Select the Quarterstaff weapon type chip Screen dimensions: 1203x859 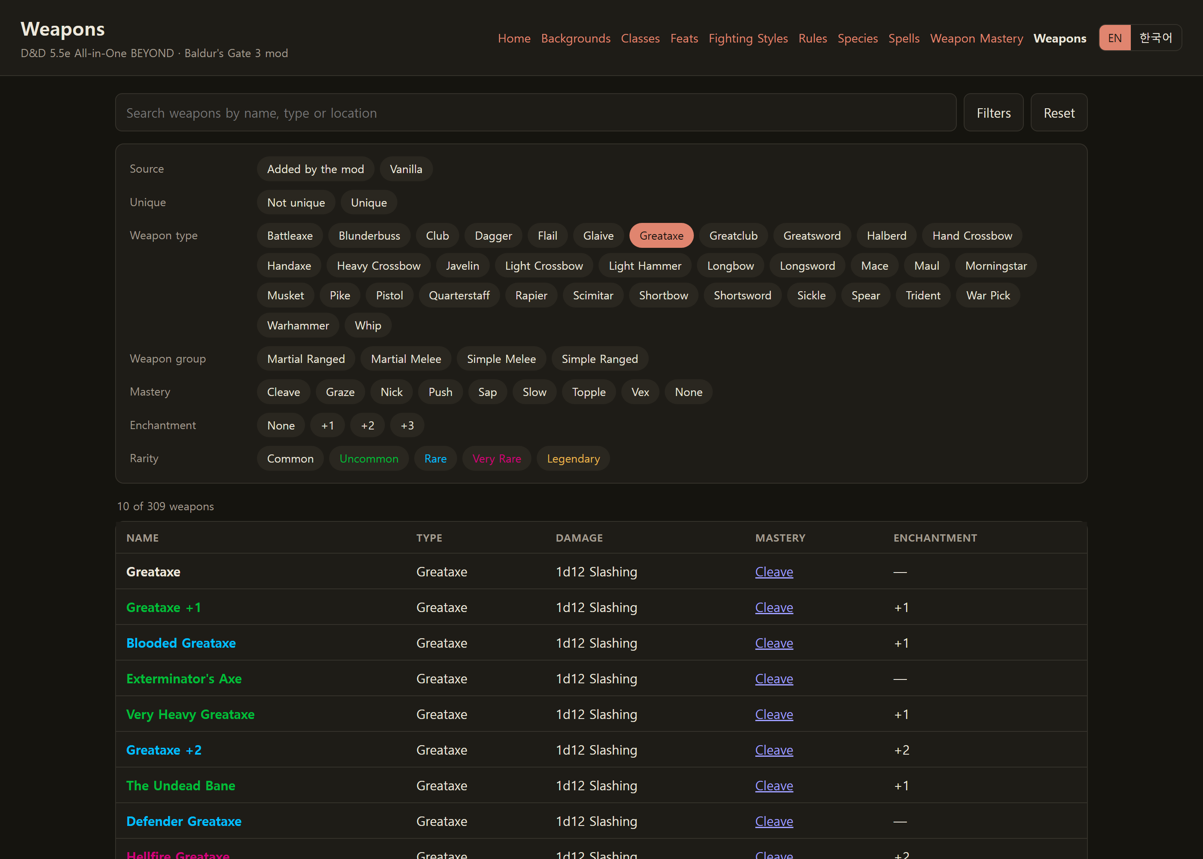point(459,295)
